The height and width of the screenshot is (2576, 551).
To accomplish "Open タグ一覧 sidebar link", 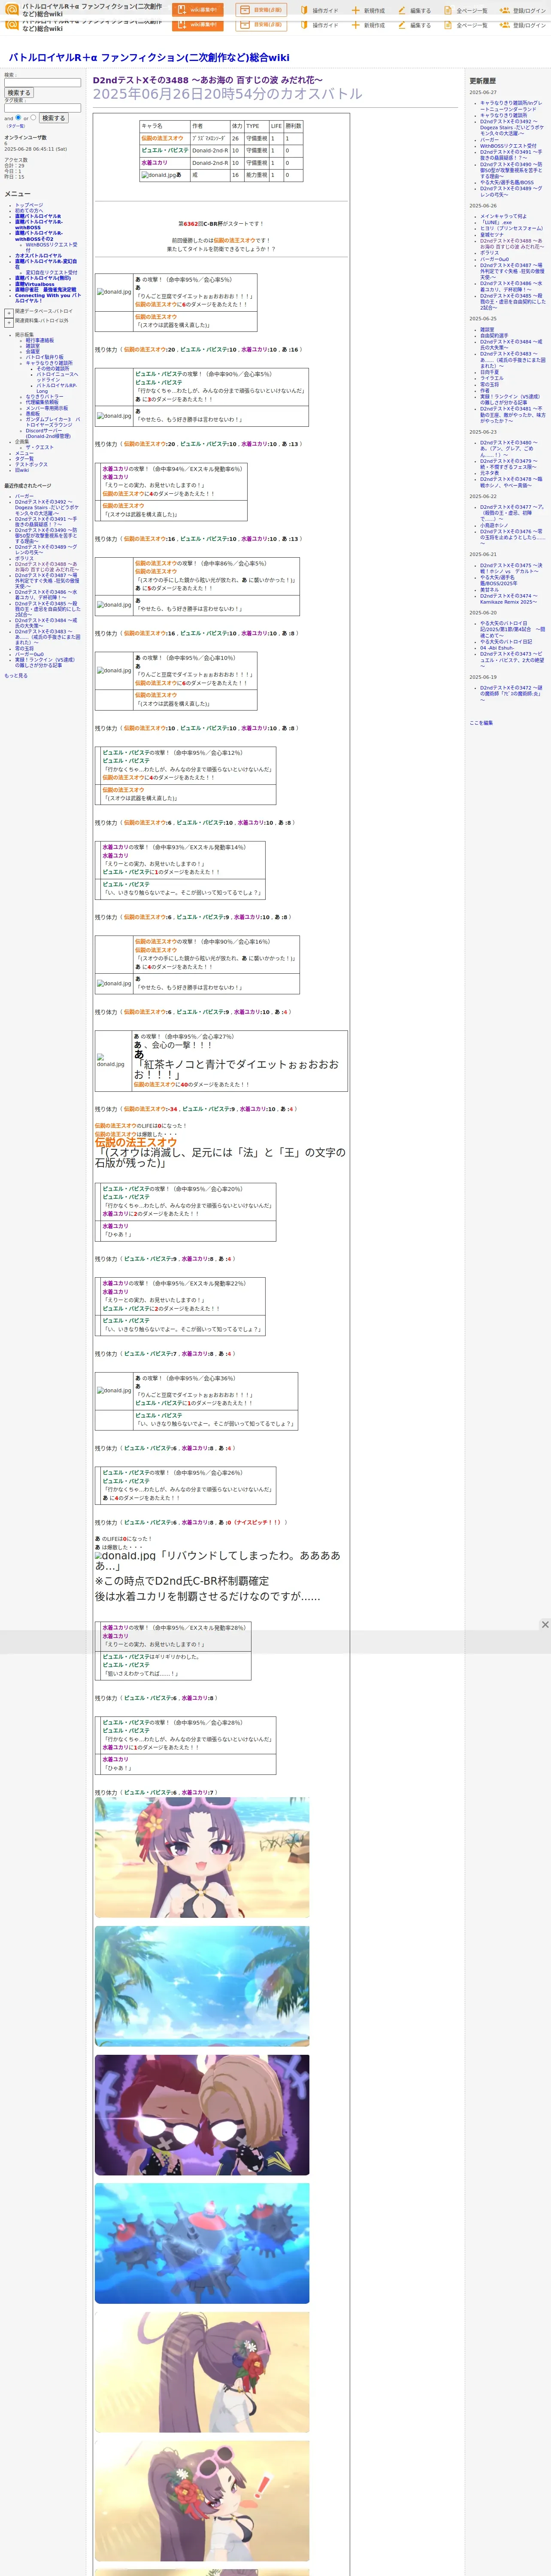I will [x=24, y=459].
